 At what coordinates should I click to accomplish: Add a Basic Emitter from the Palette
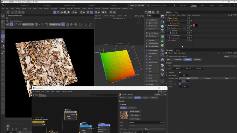point(152,20)
